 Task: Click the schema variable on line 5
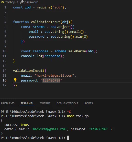tap(39, 27)
